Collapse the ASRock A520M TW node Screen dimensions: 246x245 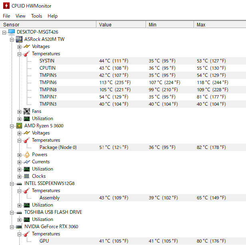point(12,40)
